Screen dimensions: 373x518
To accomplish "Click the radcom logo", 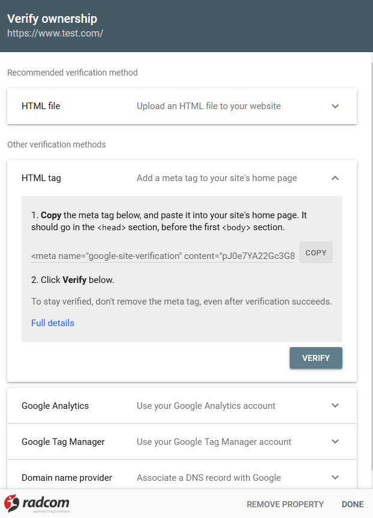I will click(x=36, y=504).
